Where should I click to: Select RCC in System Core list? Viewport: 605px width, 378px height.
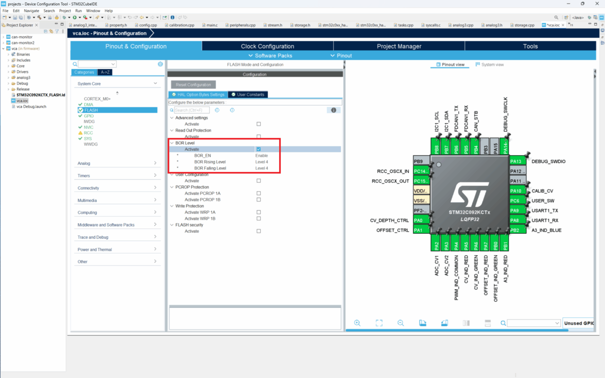point(88,133)
